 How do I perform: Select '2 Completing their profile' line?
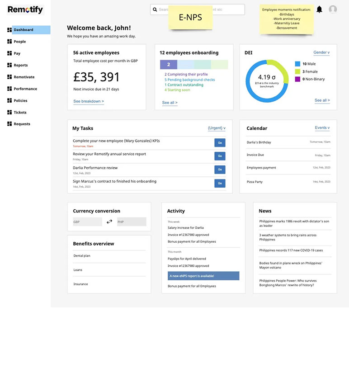click(186, 74)
